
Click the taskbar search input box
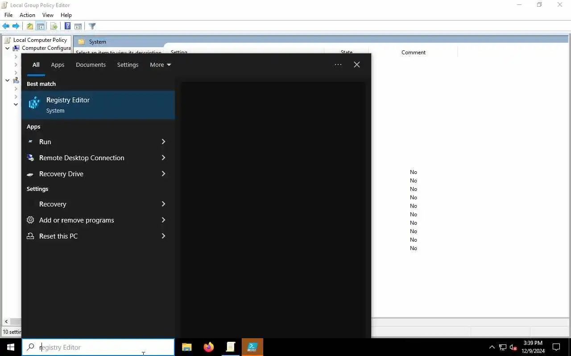point(98,347)
